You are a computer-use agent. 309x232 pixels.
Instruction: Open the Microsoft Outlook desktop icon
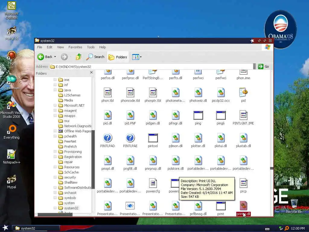tap(11, 10)
